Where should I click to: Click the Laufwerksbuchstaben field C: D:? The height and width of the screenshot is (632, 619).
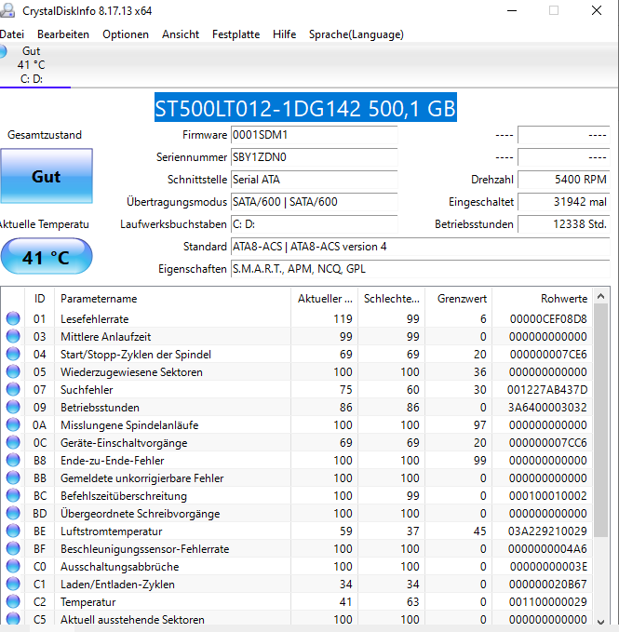tap(315, 224)
